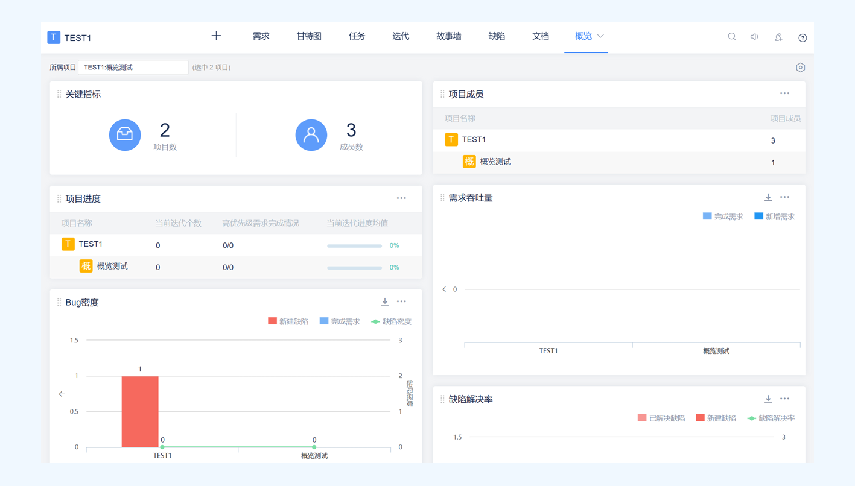The width and height of the screenshot is (855, 486).
Task: Download the 需求吞吐量 chart
Action: [768, 197]
